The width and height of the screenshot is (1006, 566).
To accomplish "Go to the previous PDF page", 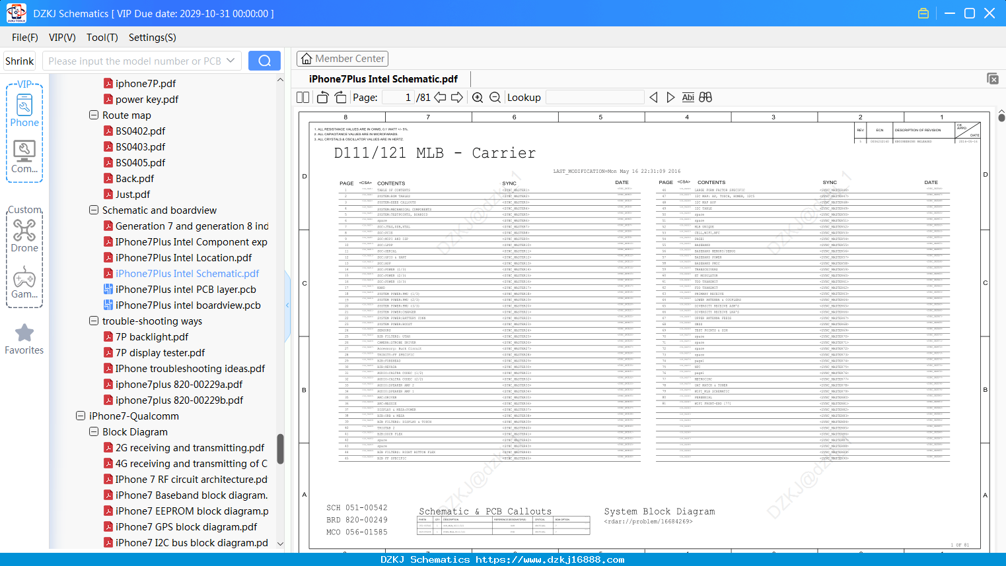I will pos(439,98).
